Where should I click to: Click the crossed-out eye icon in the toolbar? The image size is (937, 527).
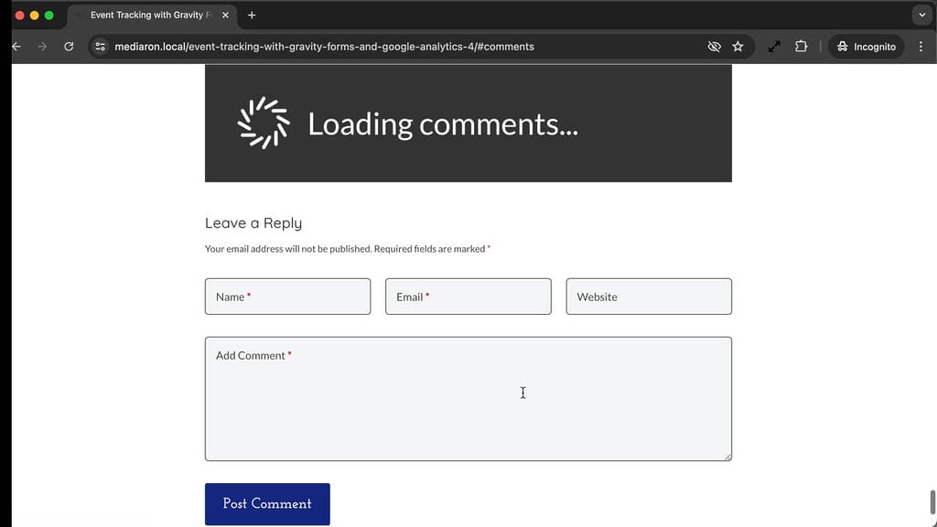click(714, 46)
